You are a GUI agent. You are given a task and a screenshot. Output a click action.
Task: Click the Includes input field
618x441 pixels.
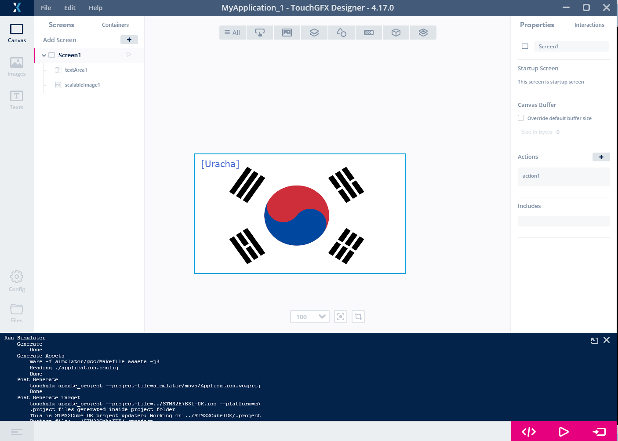(x=564, y=221)
